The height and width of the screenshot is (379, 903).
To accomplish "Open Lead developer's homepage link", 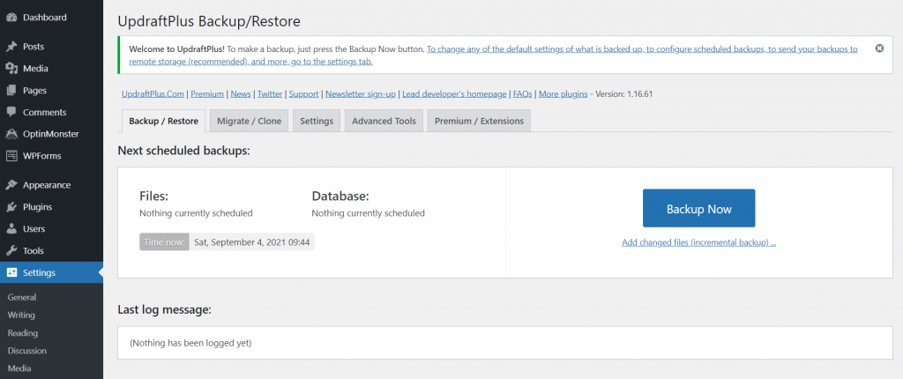I will coord(454,94).
